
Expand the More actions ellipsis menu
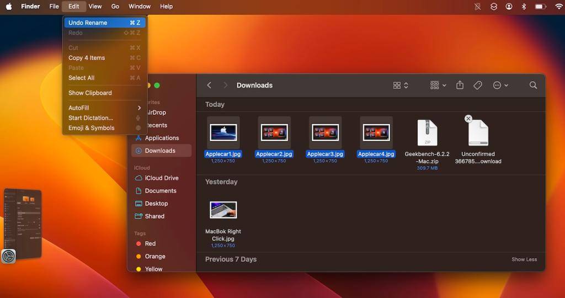[500, 85]
